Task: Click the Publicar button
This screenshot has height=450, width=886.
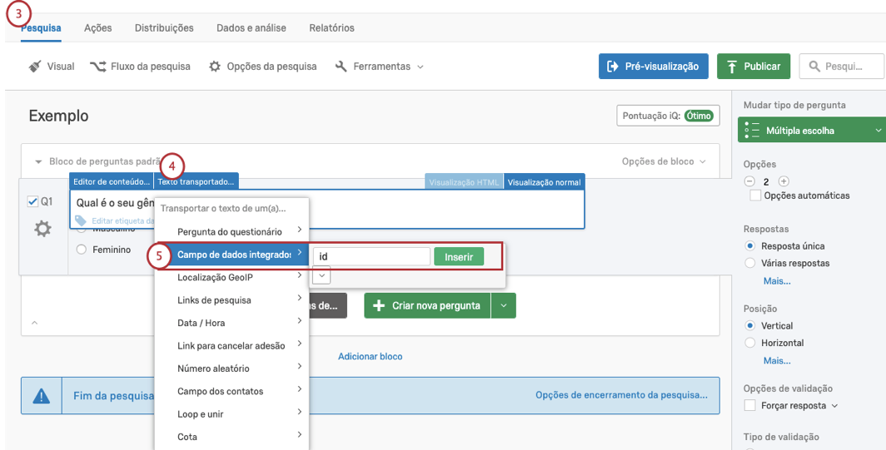Action: coord(754,67)
